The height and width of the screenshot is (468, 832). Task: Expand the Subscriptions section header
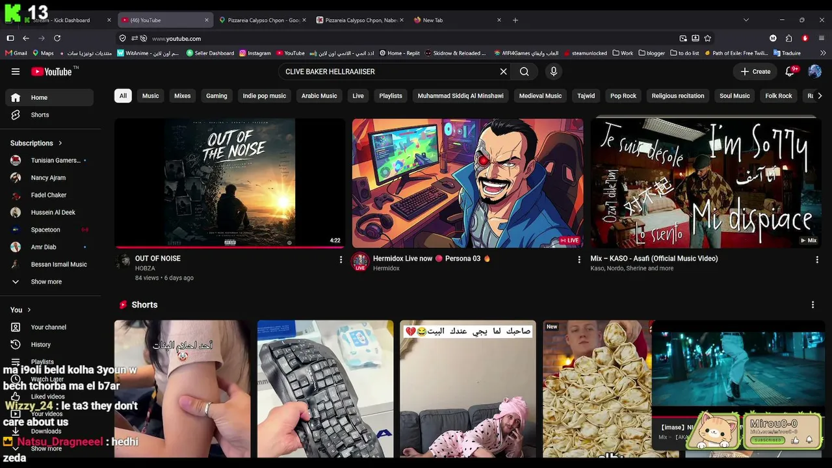36,143
